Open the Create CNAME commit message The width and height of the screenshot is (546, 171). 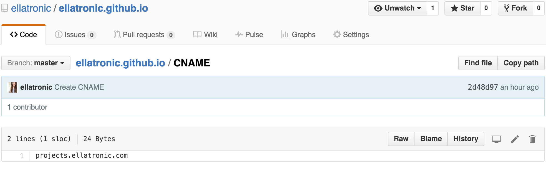tap(79, 87)
